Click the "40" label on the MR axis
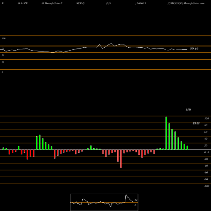The image size is (211, 211). [206, 139]
